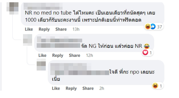179x98 pixels.
Task: Open the blurred name of the top commenter
Action: click(43, 6)
